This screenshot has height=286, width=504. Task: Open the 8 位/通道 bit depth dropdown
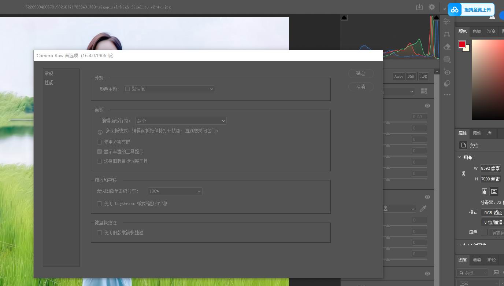493,222
